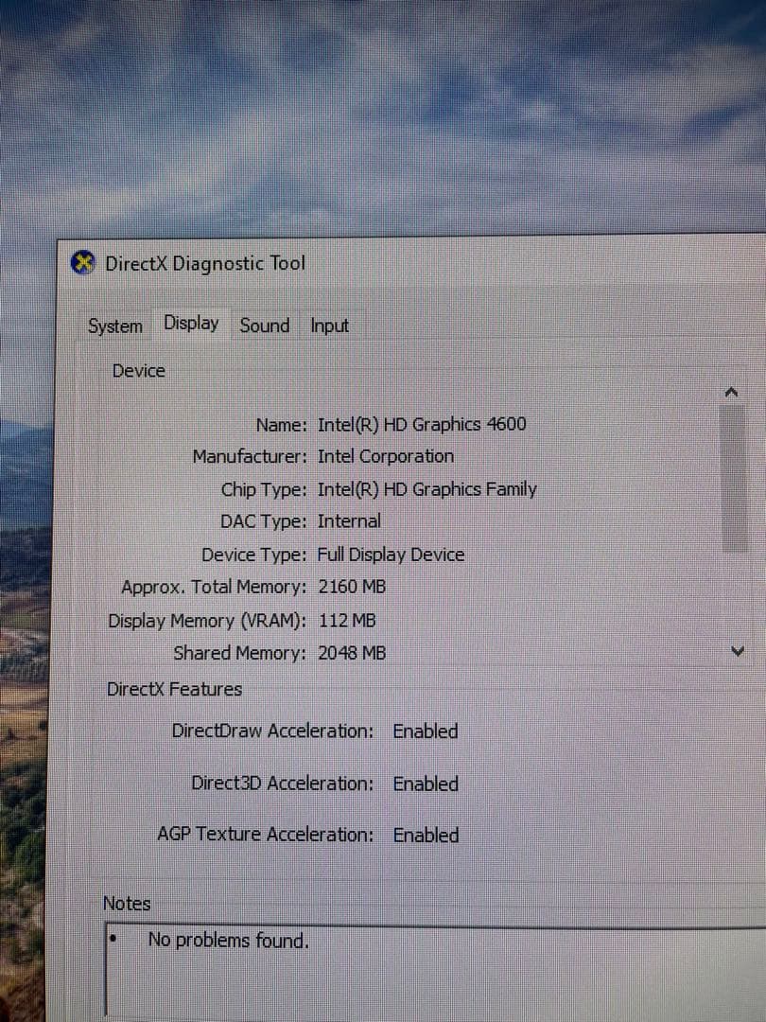The width and height of the screenshot is (766, 1022).
Task: Click Shared Memory value 2048 MB
Action: (352, 652)
